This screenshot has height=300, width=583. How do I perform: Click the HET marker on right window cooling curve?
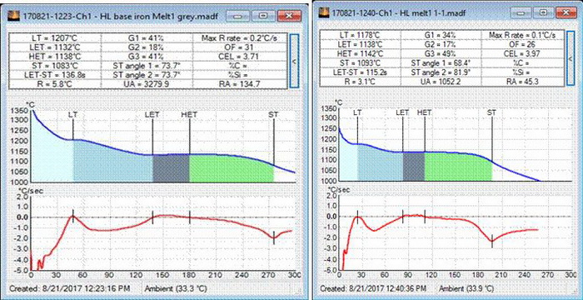point(425,112)
